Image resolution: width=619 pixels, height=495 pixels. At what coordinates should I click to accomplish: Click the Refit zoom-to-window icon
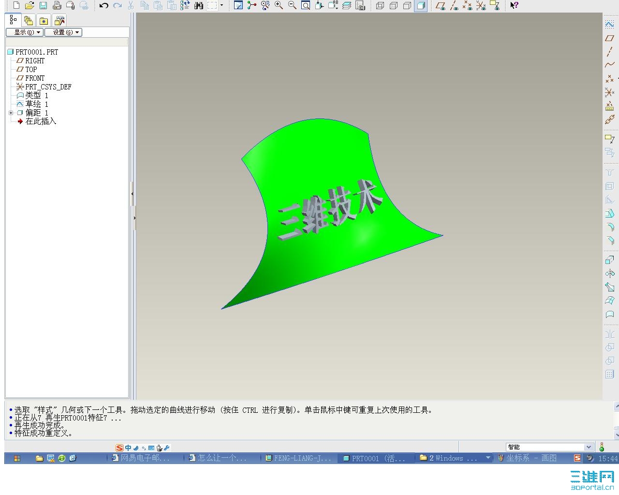(x=306, y=5)
